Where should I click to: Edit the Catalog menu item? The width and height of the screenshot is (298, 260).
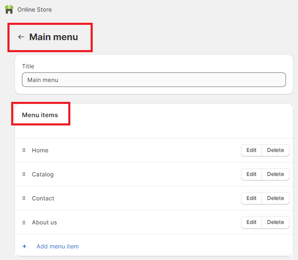(x=251, y=174)
